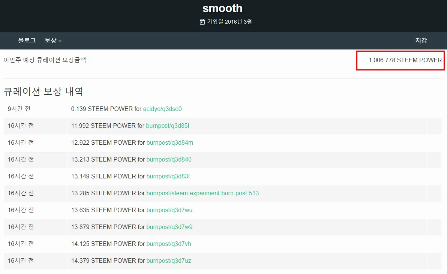Open link burnpost/q3d7uz

pos(169,261)
